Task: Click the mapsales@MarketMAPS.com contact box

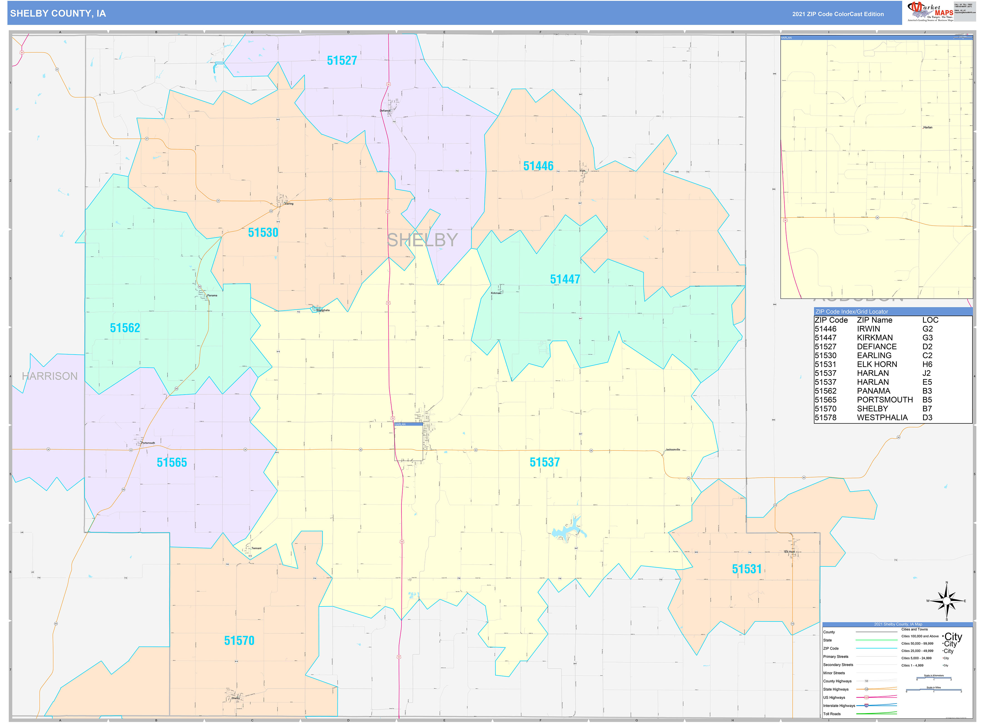Action: tap(965, 11)
